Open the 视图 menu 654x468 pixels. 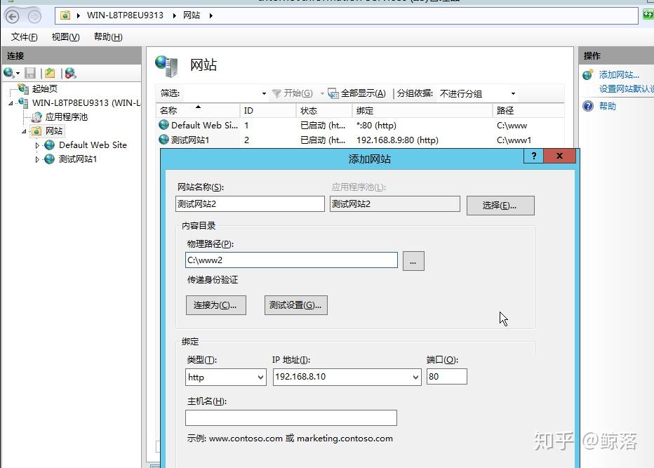coord(65,36)
